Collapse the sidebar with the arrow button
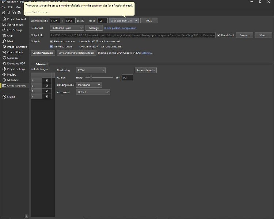The image size is (274, 219). pyautogui.click(x=26, y=216)
